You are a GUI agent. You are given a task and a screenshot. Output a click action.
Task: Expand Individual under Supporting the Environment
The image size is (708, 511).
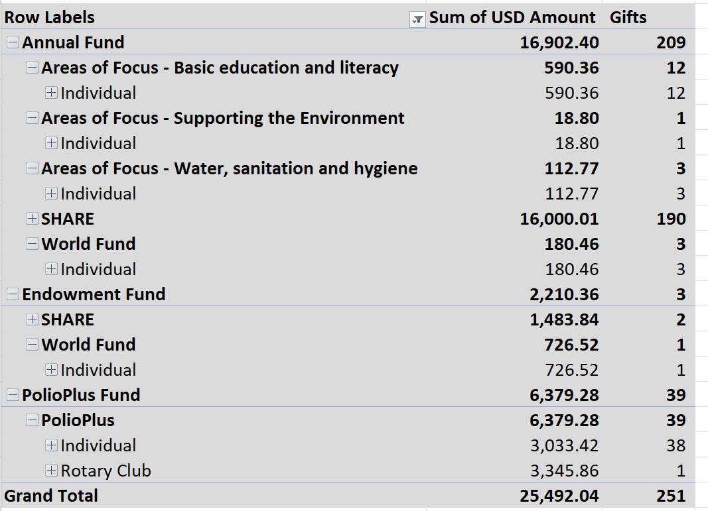(51, 143)
